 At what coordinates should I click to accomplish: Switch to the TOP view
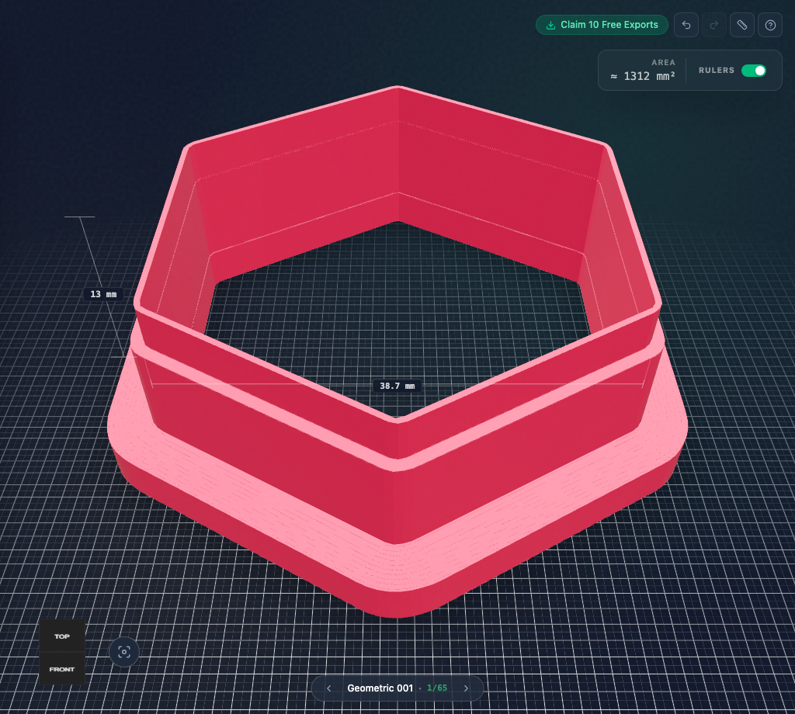click(62, 636)
